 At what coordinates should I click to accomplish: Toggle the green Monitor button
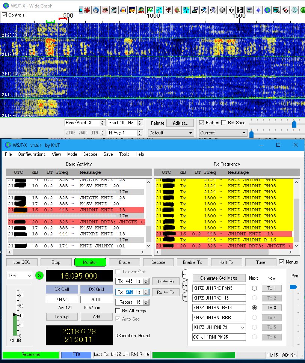coord(90,262)
